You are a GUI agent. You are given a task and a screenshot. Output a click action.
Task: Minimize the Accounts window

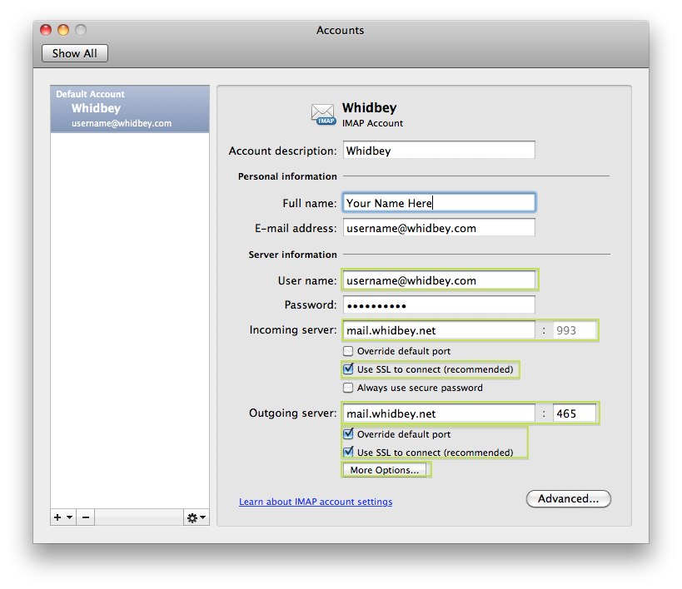63,30
